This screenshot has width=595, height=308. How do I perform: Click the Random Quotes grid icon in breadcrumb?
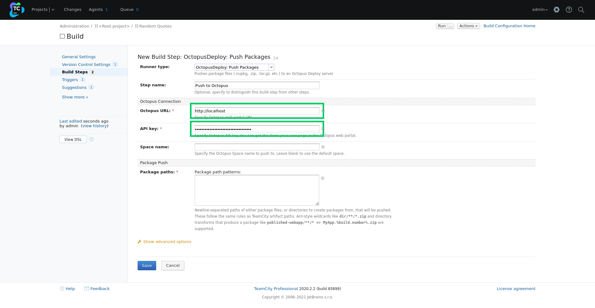[137, 26]
